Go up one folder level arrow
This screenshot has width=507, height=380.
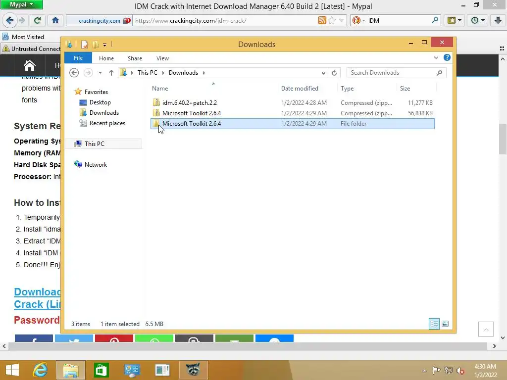click(x=111, y=73)
